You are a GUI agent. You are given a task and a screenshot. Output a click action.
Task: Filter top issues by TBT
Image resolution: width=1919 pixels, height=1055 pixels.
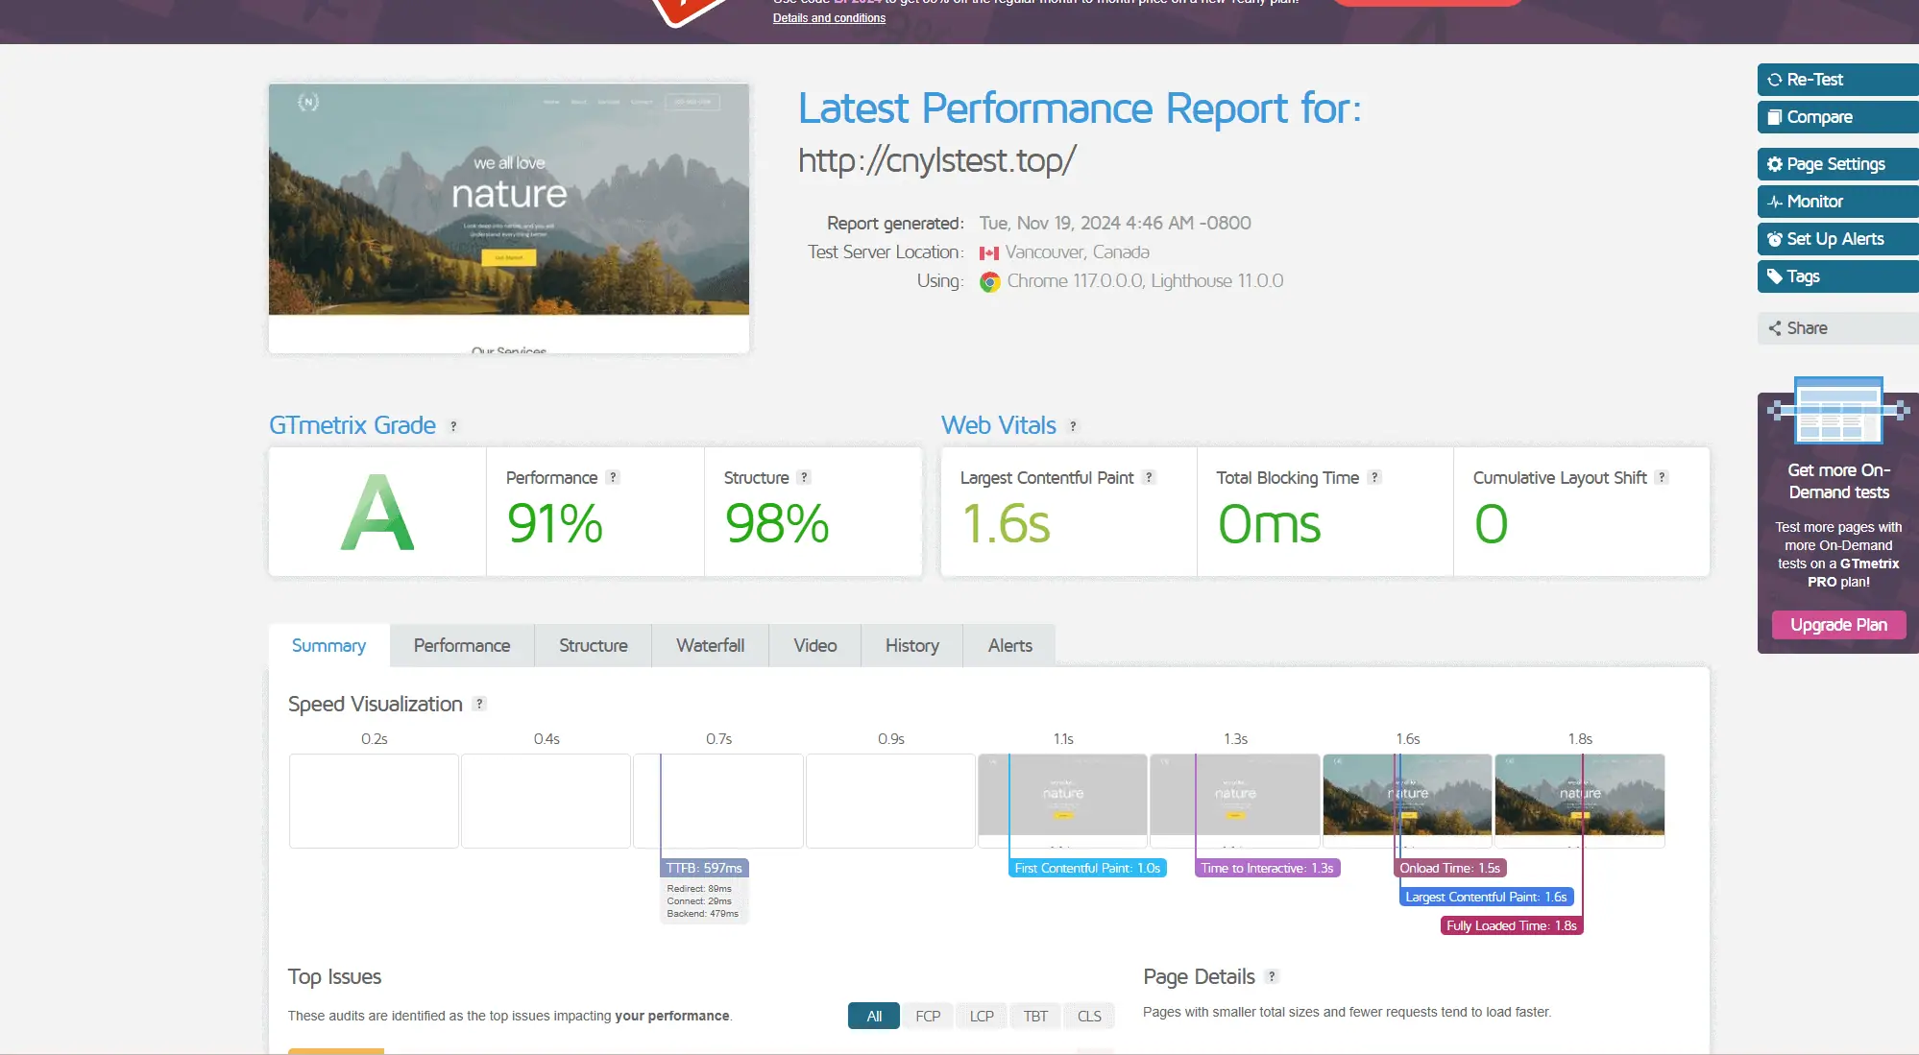pyautogui.click(x=1035, y=1016)
